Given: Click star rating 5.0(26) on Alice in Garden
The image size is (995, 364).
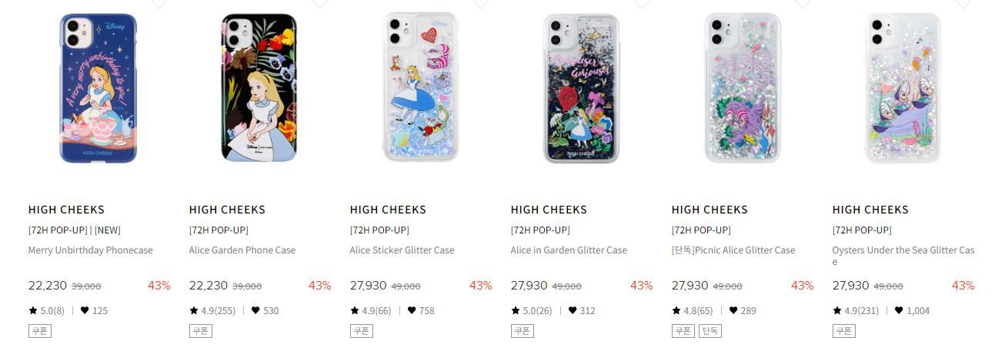Looking at the screenshot, I should click(x=531, y=311).
